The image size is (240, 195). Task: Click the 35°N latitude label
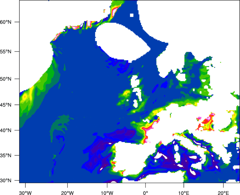point(6,155)
